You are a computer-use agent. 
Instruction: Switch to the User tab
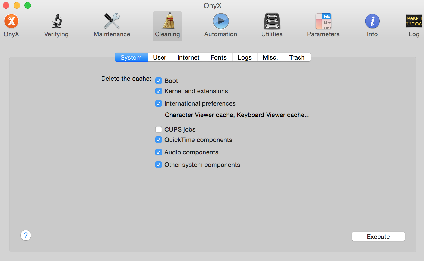[x=160, y=57]
